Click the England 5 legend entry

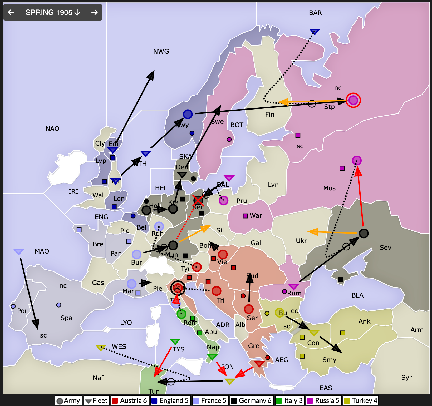tap(170, 400)
